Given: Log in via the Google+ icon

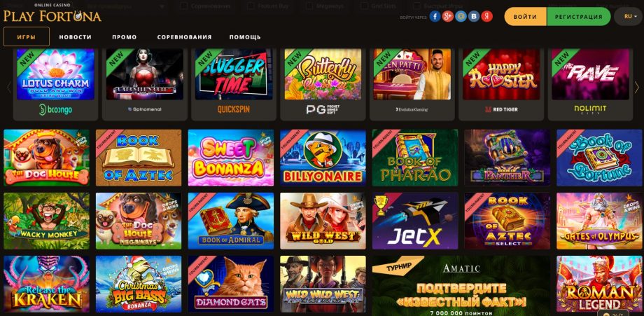Looking at the screenshot, I should (448, 16).
